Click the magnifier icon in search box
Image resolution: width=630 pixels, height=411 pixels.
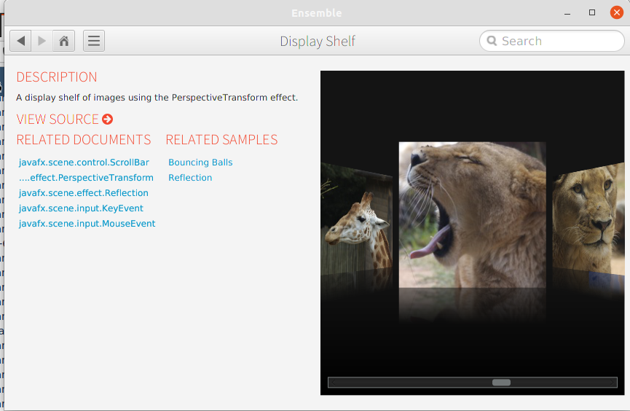pos(492,42)
